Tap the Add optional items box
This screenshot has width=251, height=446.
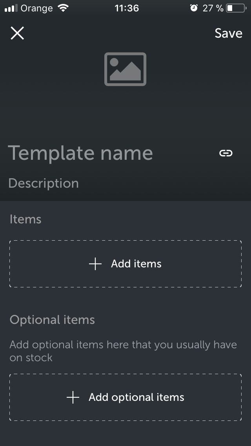tap(125, 397)
